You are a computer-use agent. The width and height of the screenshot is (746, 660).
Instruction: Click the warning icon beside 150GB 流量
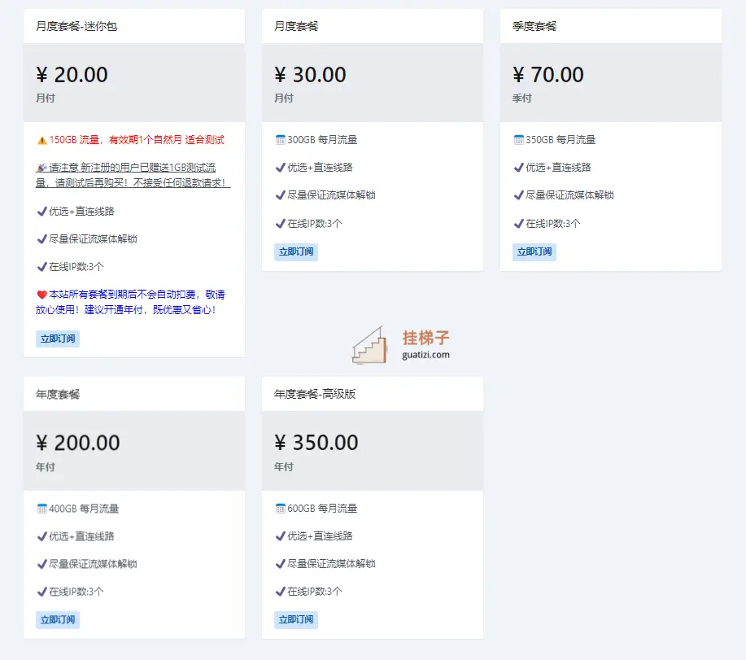[x=41, y=140]
